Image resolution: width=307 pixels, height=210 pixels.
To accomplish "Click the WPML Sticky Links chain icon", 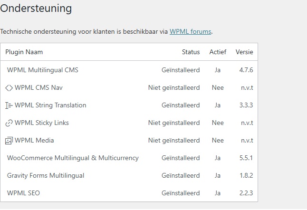I will tap(9, 123).
